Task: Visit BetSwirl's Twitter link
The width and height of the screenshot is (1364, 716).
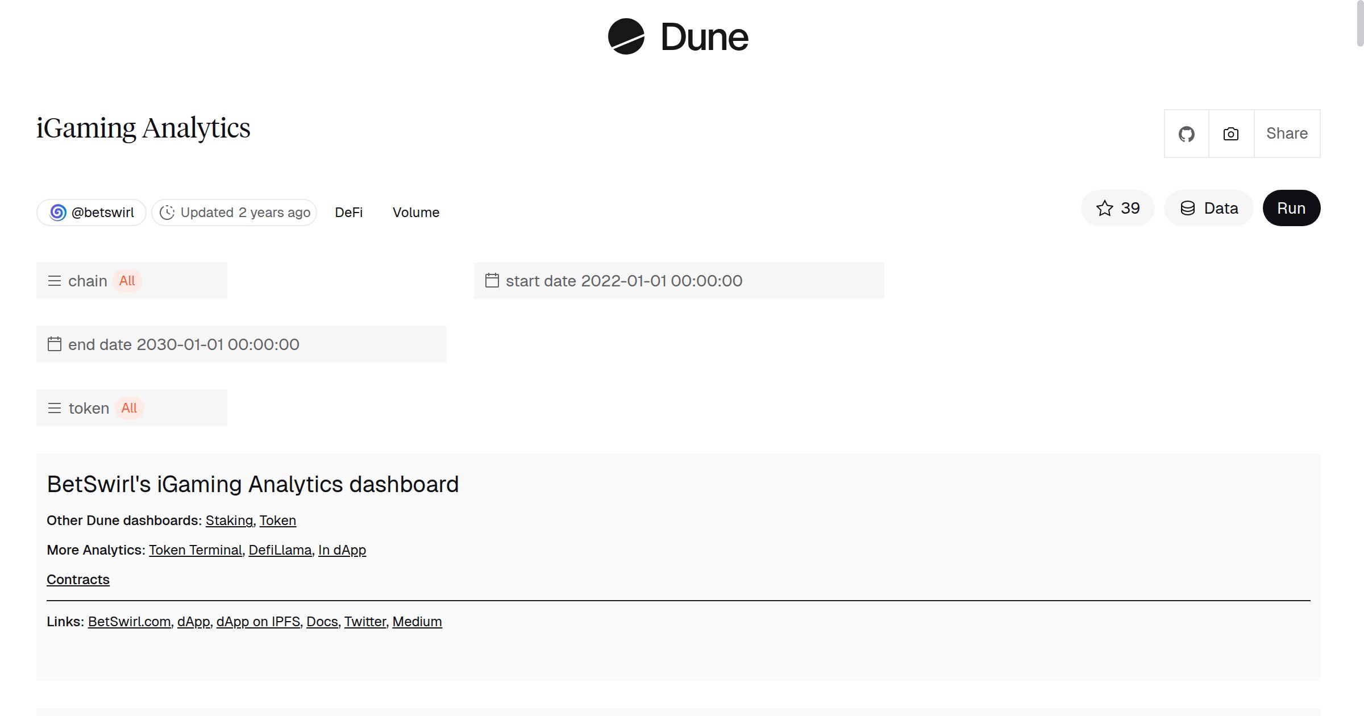Action: click(364, 621)
